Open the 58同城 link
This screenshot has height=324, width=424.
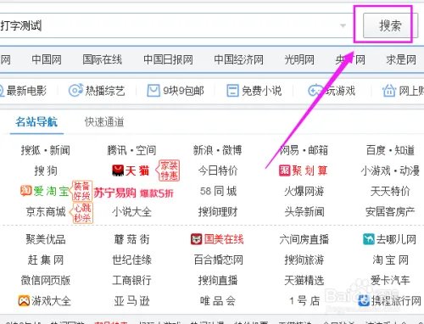[x=218, y=191]
